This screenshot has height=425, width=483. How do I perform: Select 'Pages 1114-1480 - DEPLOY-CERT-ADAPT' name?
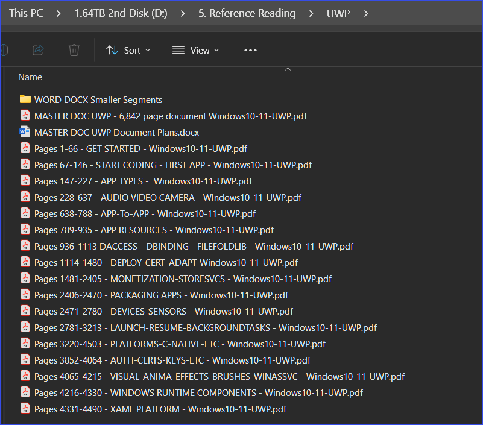[166, 263]
